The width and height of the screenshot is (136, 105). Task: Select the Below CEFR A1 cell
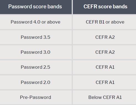[x=104, y=97]
